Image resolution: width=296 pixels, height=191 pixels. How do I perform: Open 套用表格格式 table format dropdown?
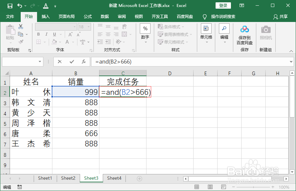[175, 34]
